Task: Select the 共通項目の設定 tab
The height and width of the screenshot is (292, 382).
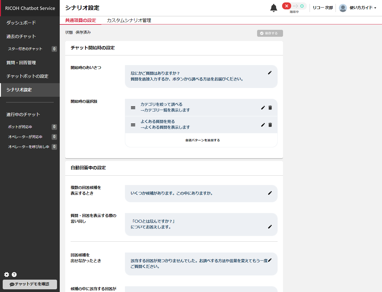Action: 81,20
